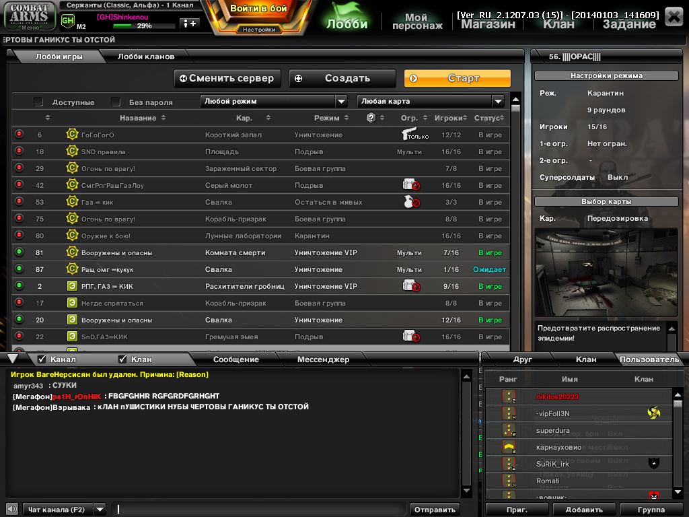
Task: Click the Добавить friend button
Action: 584,510
